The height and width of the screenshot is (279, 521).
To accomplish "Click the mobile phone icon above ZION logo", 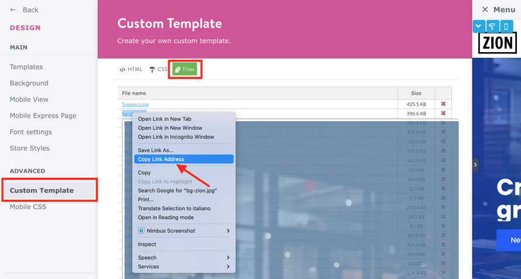I will [506, 26].
